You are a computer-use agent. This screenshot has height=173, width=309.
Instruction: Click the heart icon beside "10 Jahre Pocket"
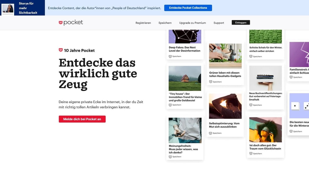coord(60,50)
